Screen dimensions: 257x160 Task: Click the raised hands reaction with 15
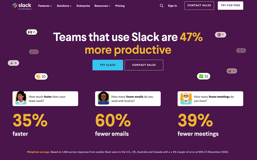(32, 32)
